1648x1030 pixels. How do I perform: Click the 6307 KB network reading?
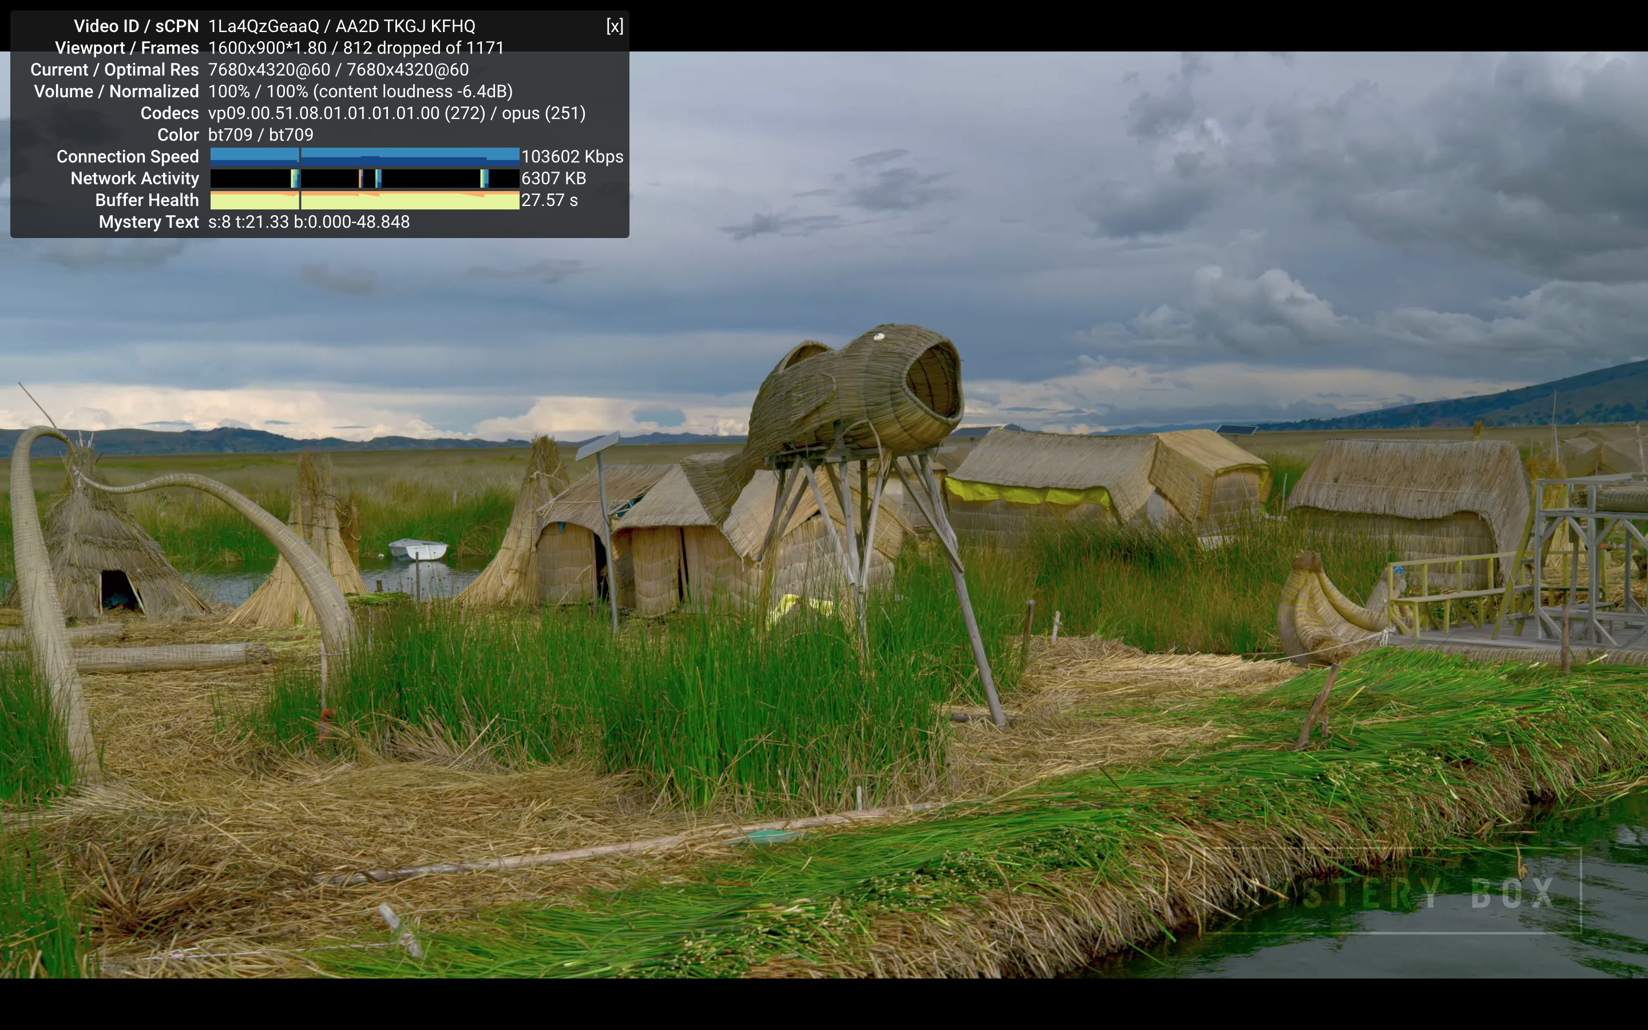pos(553,179)
